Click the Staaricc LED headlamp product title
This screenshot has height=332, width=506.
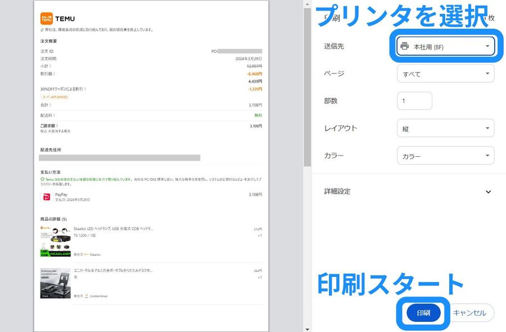coord(113,229)
